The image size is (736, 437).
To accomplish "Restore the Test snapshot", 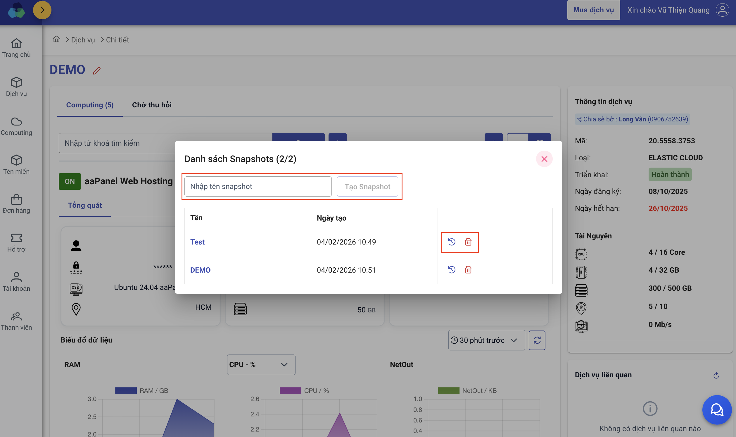I will [x=451, y=242].
